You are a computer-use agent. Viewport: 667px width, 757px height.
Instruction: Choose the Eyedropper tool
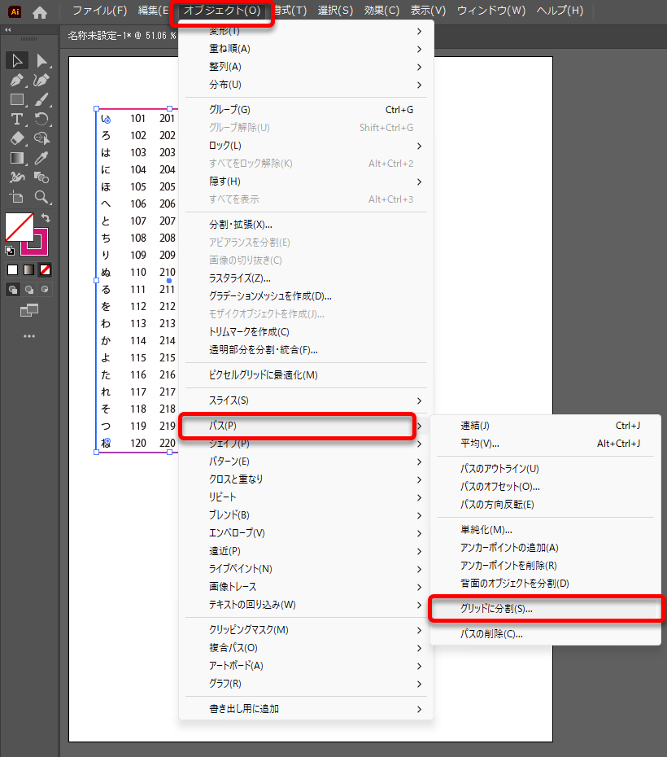41,158
